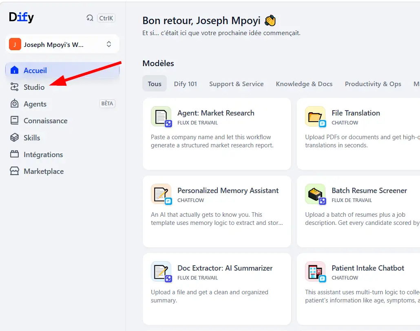Viewport: 420px width, 331px height.
Task: Click the Dify logo
Action: coord(22,18)
